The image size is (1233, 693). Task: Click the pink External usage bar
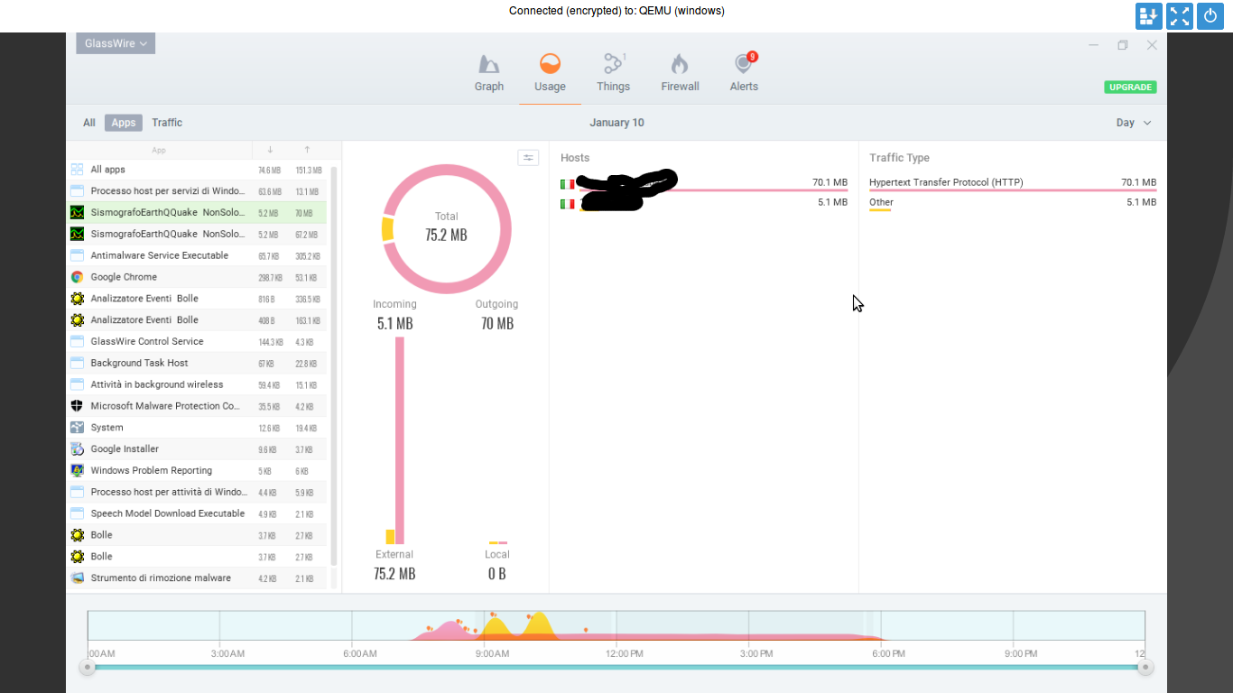coord(400,440)
